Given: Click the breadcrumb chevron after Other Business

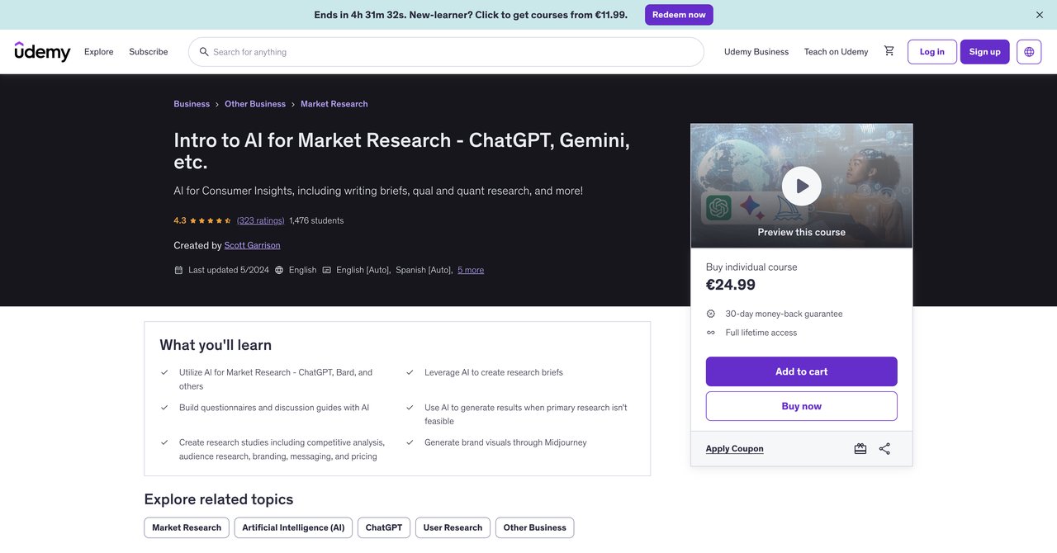Looking at the screenshot, I should click(293, 104).
